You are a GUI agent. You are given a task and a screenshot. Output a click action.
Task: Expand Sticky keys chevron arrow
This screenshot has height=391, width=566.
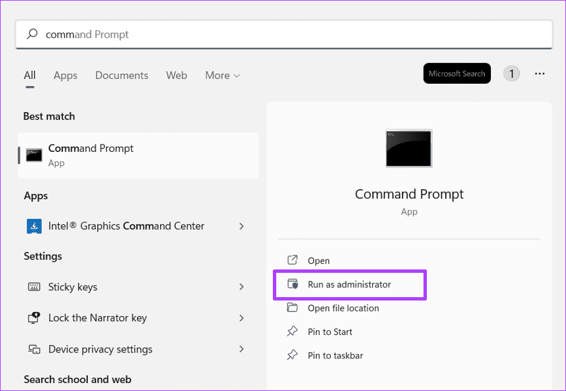click(242, 287)
